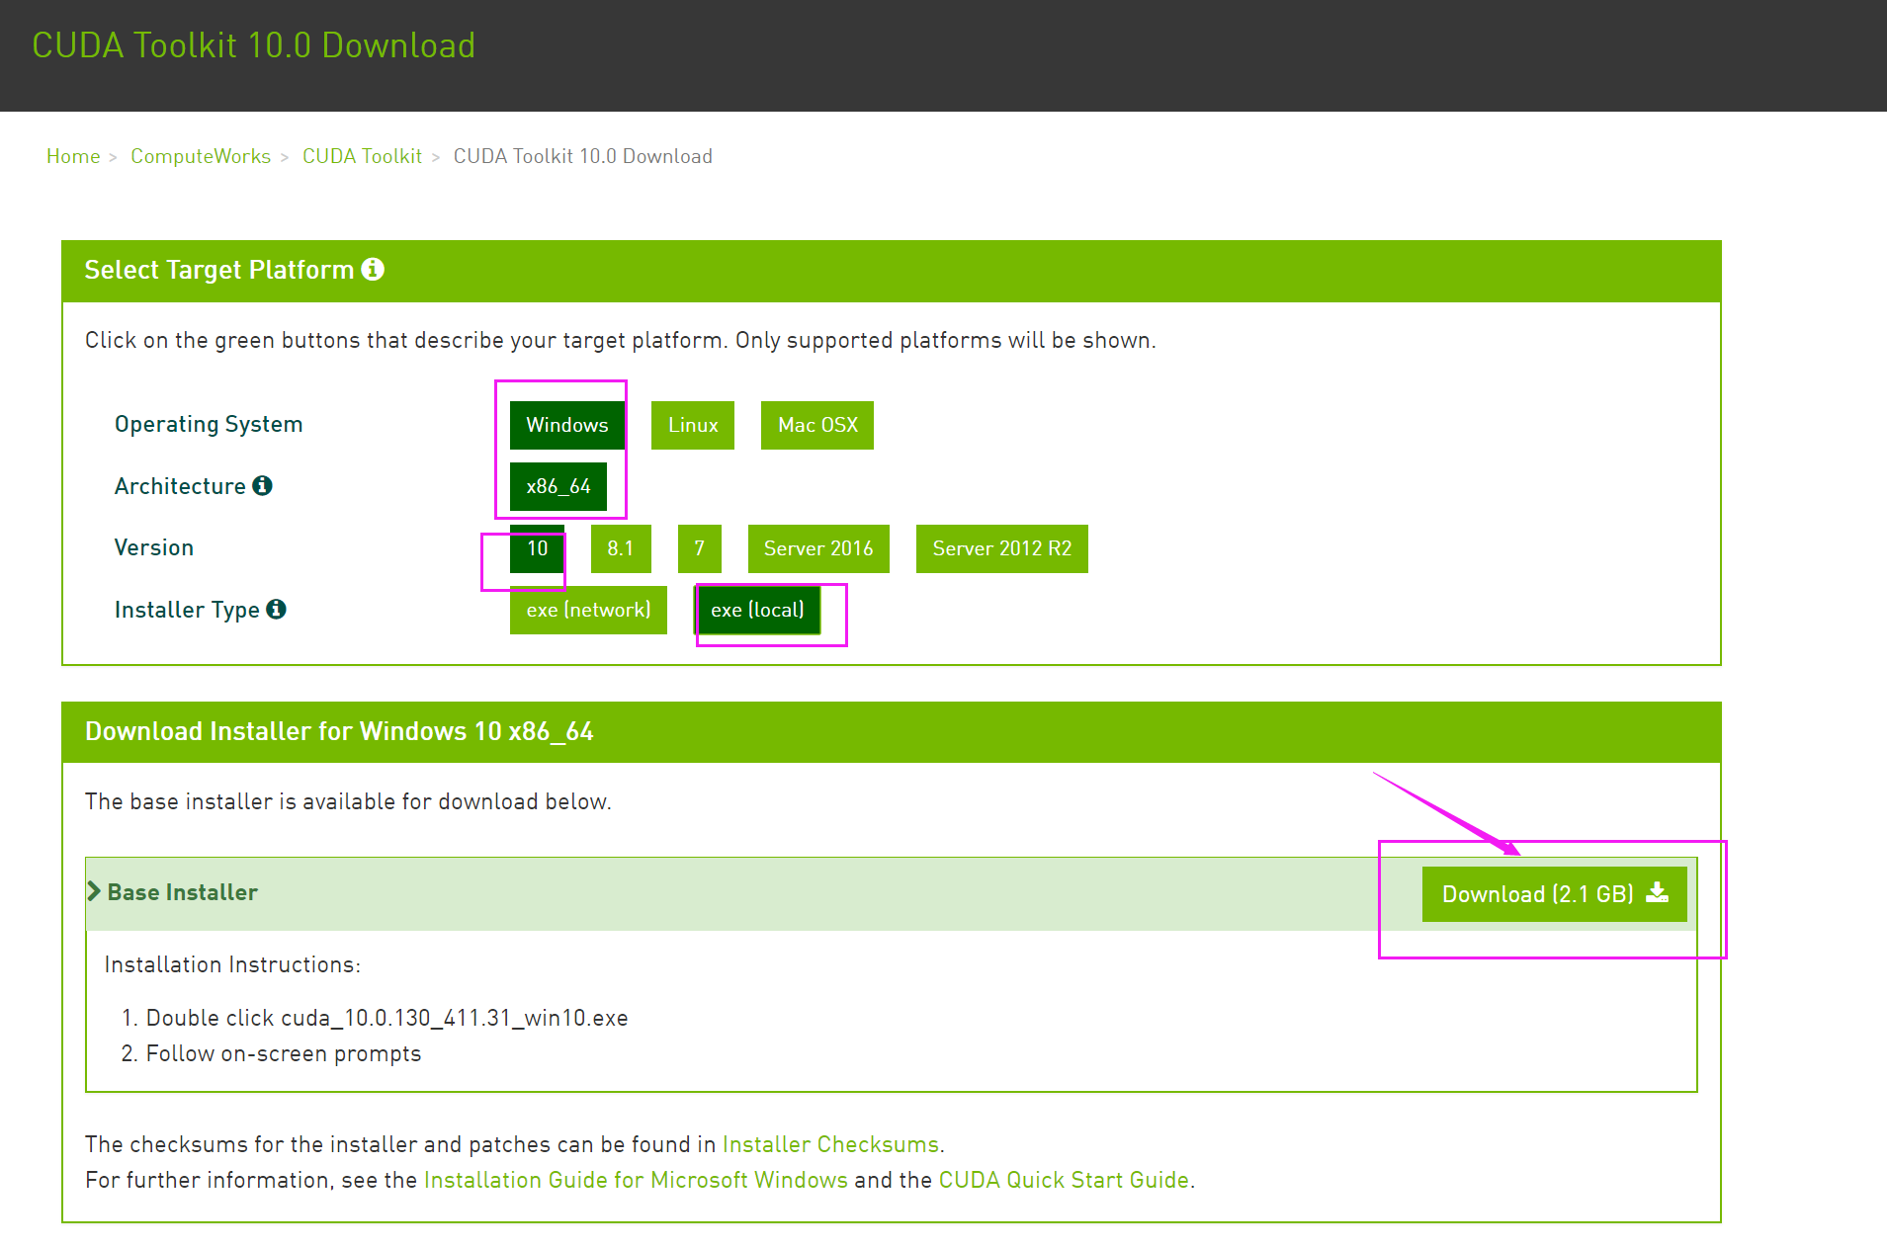Click the current-page breadcrumb 'CUDA Toolkit 10.0 Download'
Screen dimensions: 1887x1248
[583, 156]
